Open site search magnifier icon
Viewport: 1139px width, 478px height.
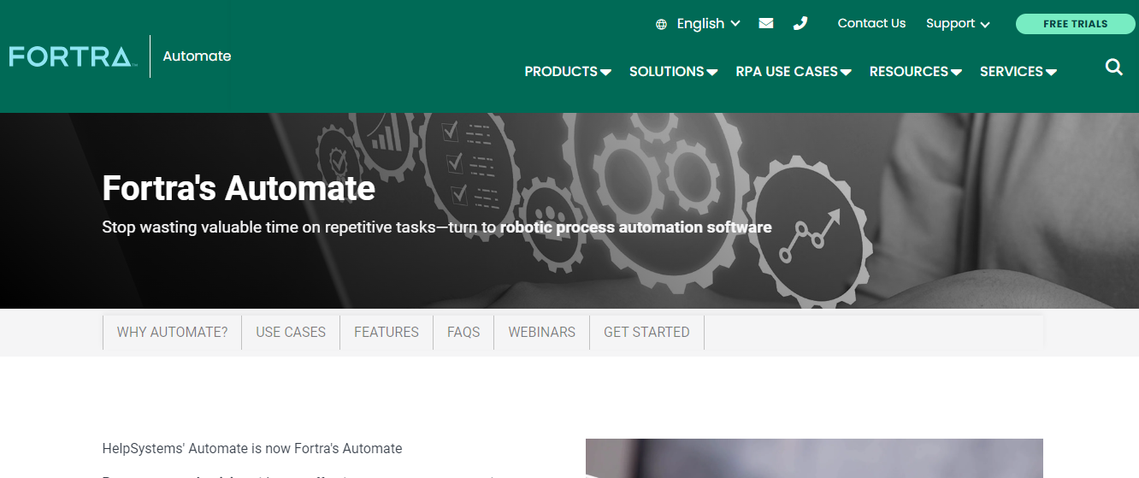coord(1113,67)
